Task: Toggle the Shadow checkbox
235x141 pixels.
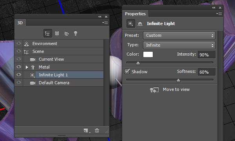Action: (x=127, y=72)
